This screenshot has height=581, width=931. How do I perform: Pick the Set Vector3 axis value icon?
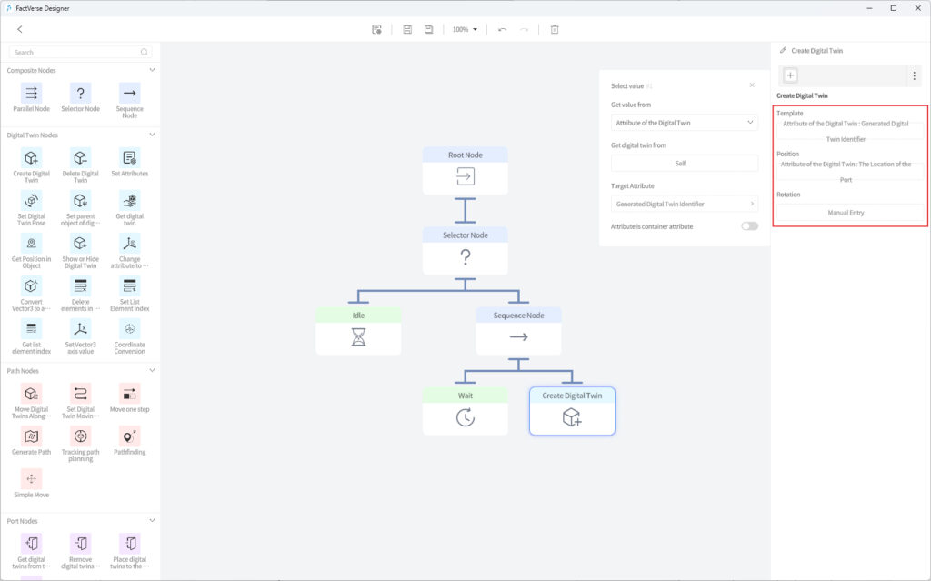[x=81, y=329]
